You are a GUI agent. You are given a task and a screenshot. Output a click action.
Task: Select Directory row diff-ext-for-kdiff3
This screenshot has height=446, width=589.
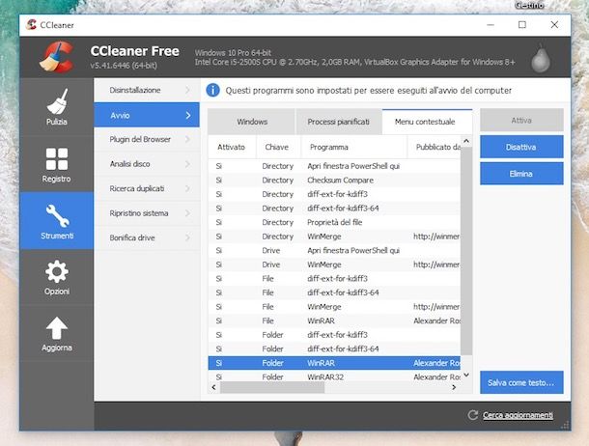(x=334, y=194)
